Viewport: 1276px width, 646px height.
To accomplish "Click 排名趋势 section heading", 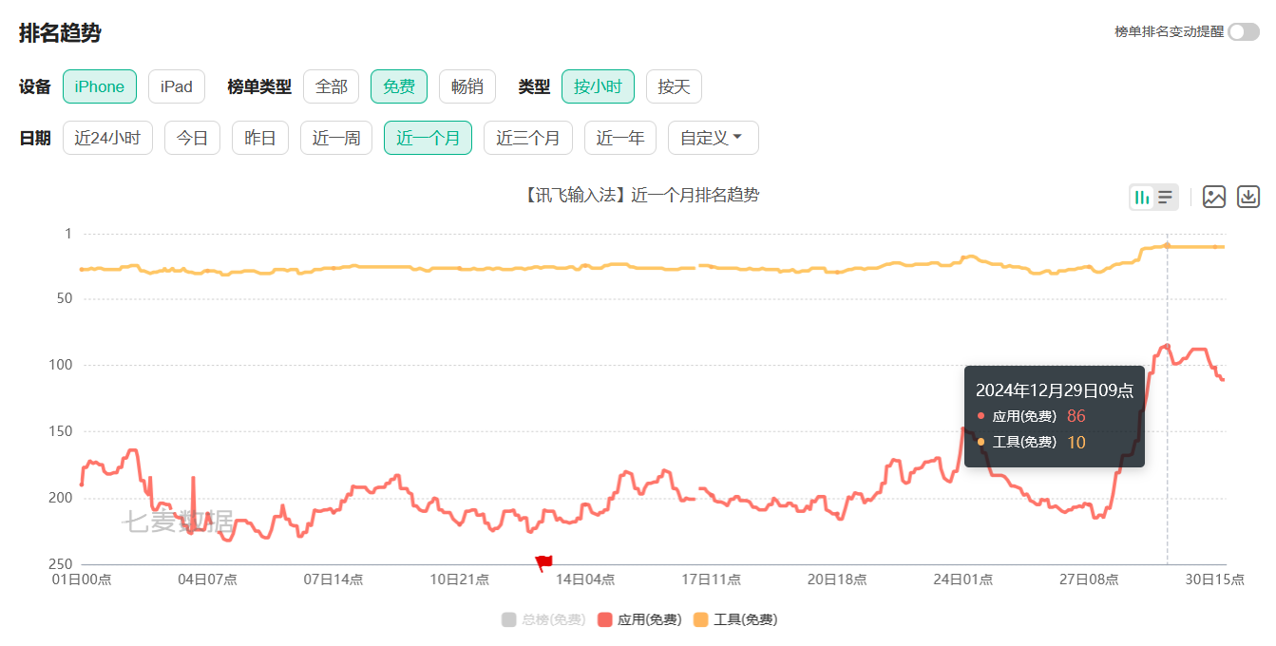I will coord(60,32).
